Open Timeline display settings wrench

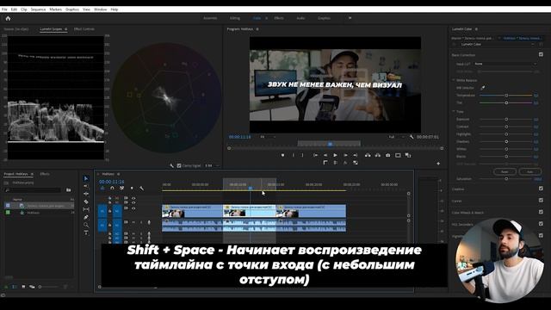pyautogui.click(x=141, y=189)
